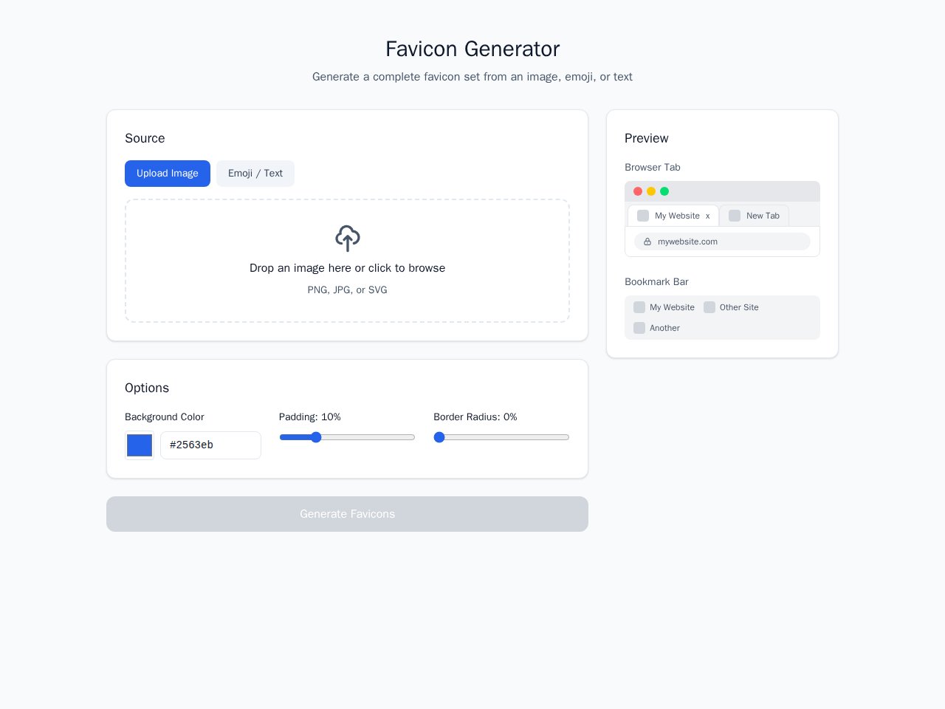
Task: Click the red window dot in preview
Action: click(x=638, y=191)
